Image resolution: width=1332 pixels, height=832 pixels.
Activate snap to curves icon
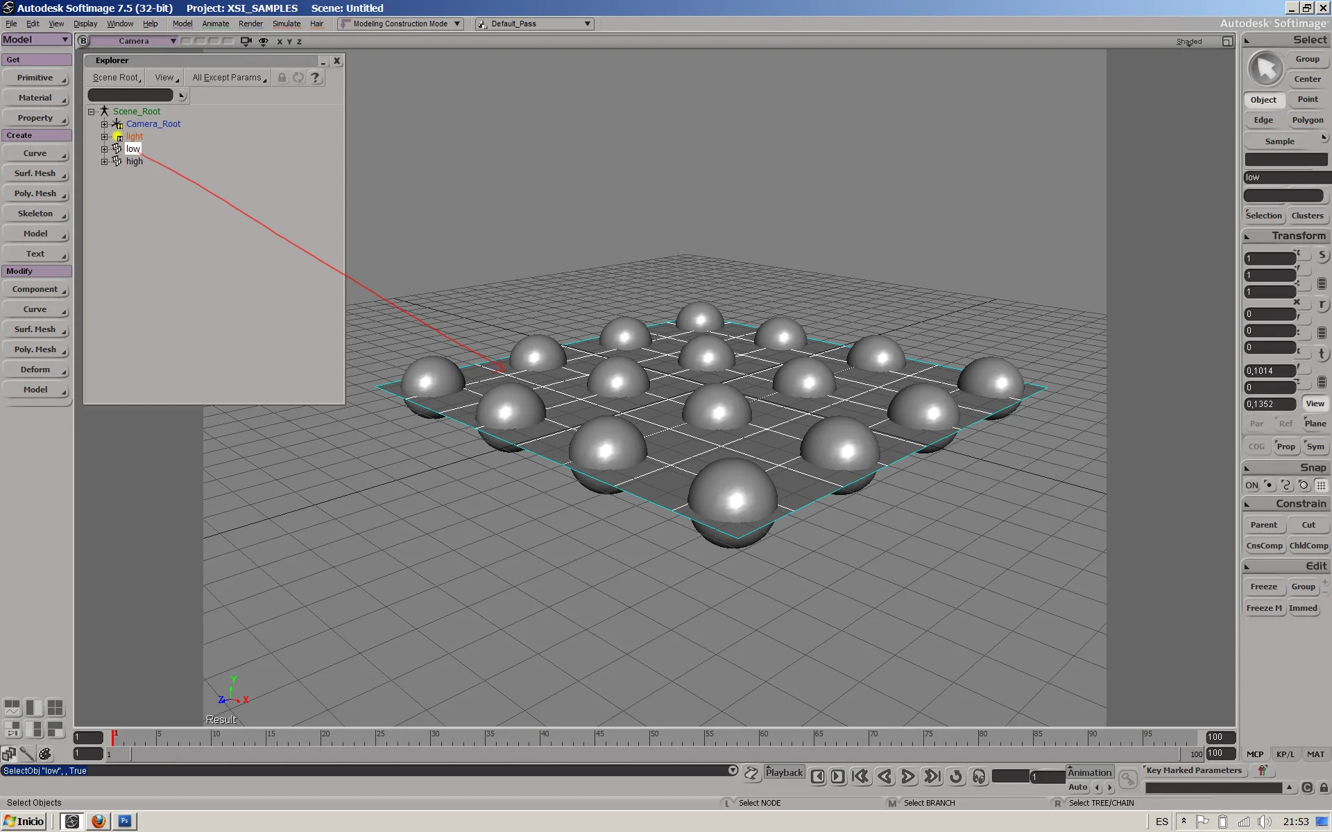[x=1286, y=485]
